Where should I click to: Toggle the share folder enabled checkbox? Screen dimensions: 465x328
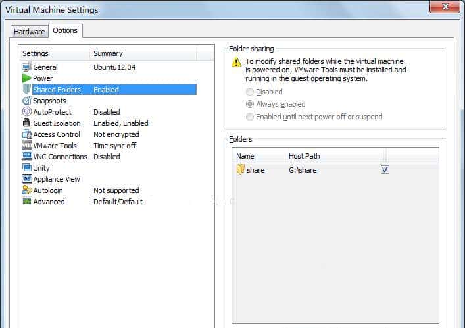385,170
